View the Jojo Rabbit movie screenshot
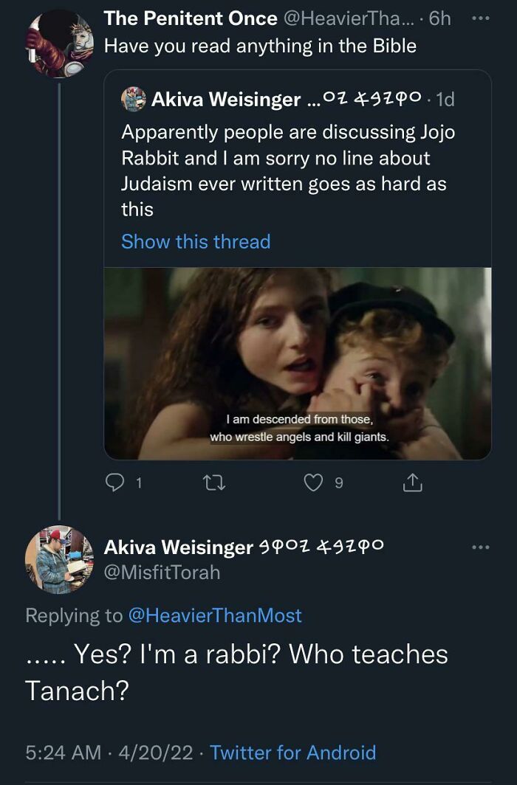 [x=297, y=363]
